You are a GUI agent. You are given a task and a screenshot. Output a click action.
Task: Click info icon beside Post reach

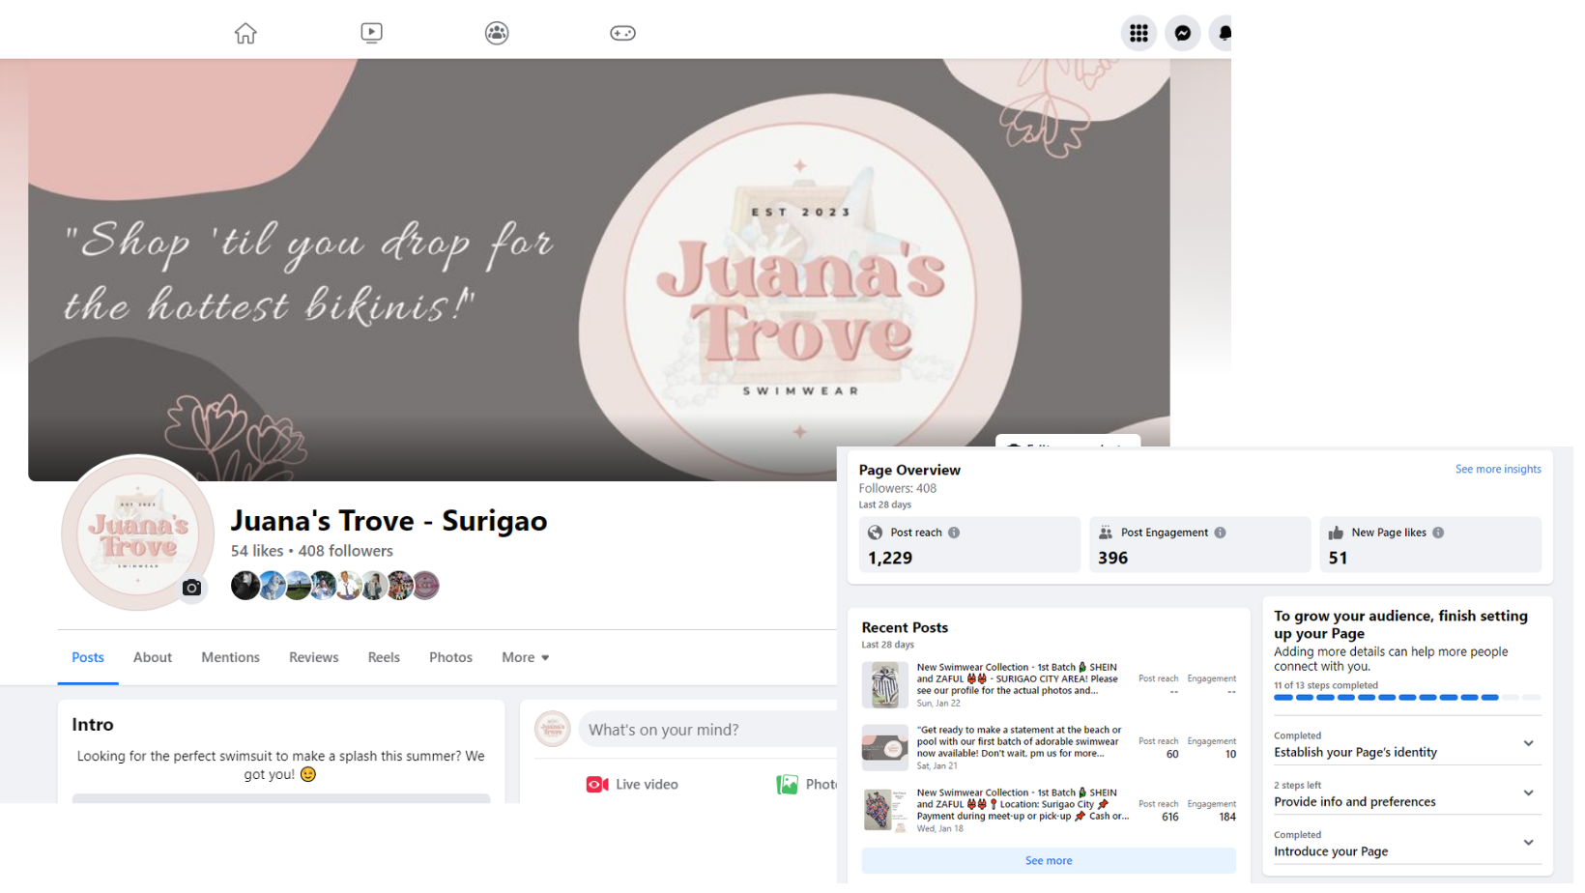(x=954, y=533)
